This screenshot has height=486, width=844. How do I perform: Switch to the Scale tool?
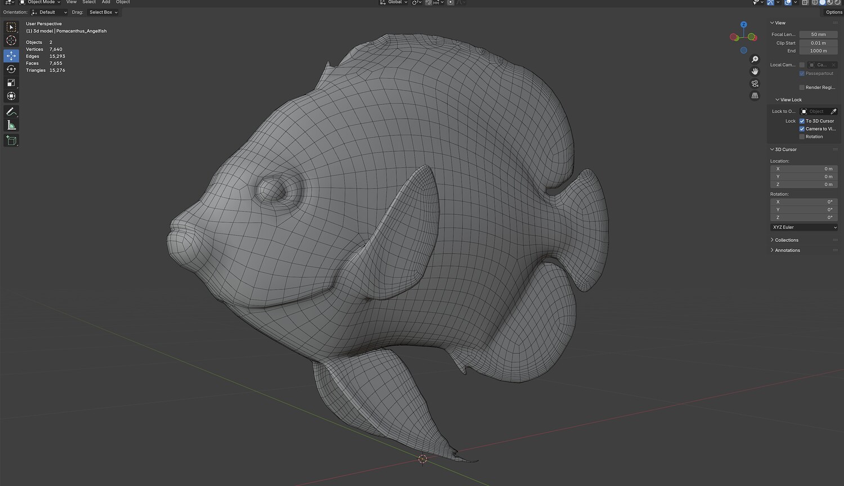point(11,83)
